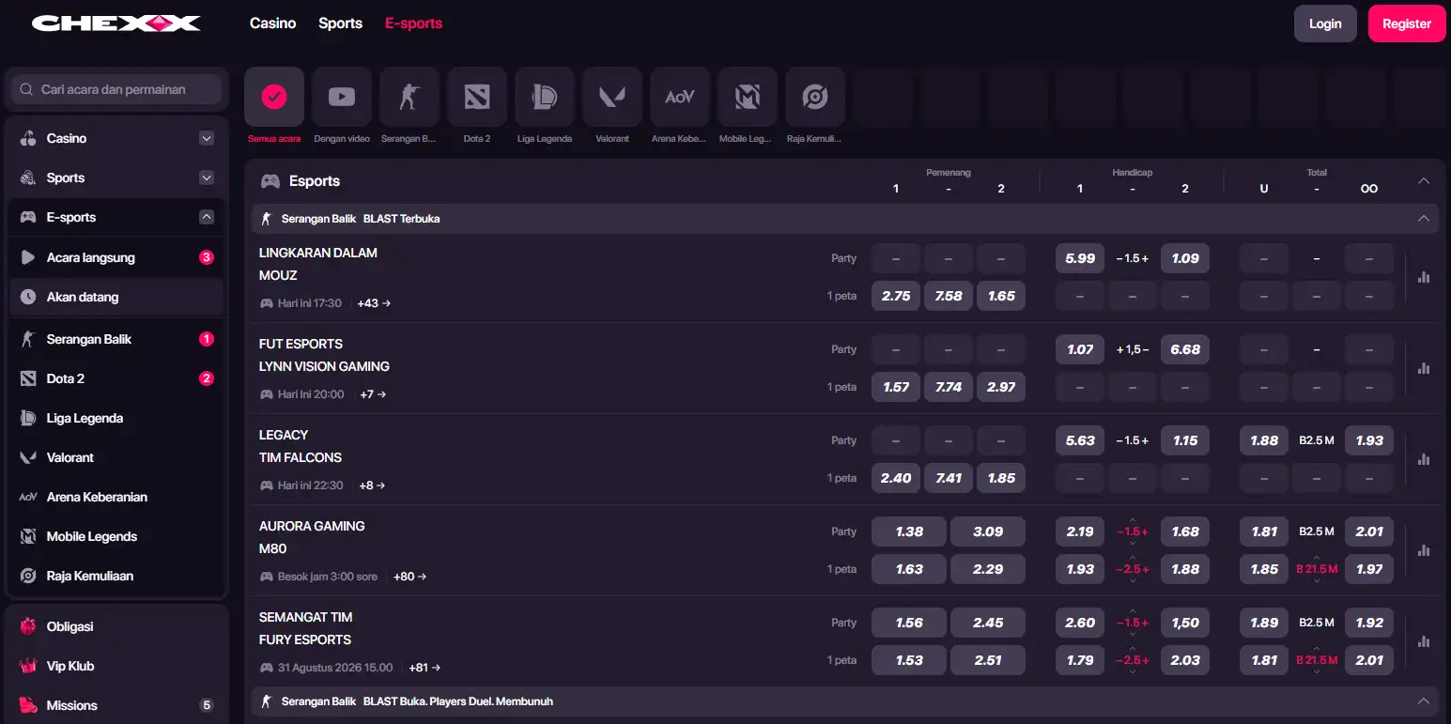Open +7 more markets for FUT ESPORTS
Viewport: 1451px width, 724px height.
373,394
